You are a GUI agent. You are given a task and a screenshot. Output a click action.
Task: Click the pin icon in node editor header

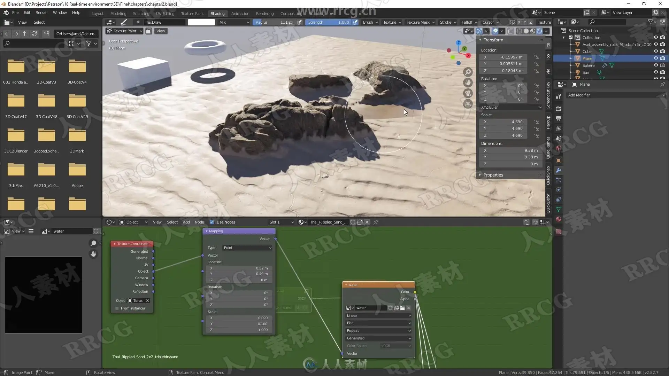(376, 222)
